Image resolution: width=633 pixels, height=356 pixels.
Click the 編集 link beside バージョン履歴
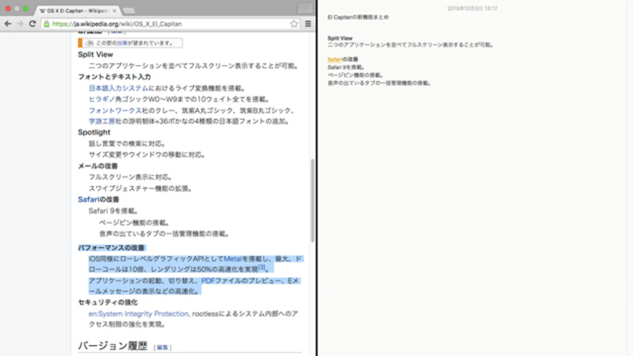(x=162, y=348)
